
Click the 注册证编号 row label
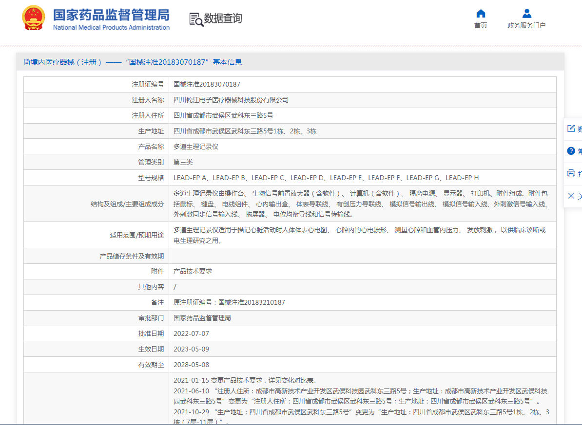(x=148, y=84)
